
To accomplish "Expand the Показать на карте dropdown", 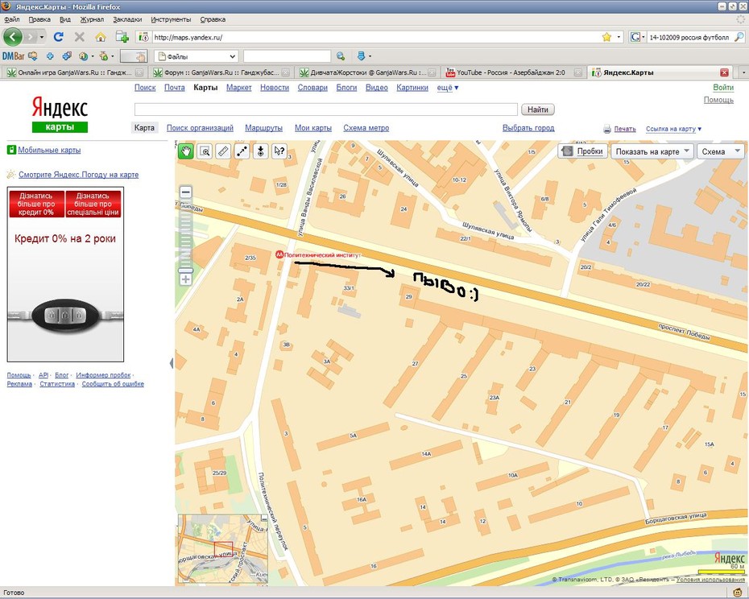I will [x=652, y=151].
